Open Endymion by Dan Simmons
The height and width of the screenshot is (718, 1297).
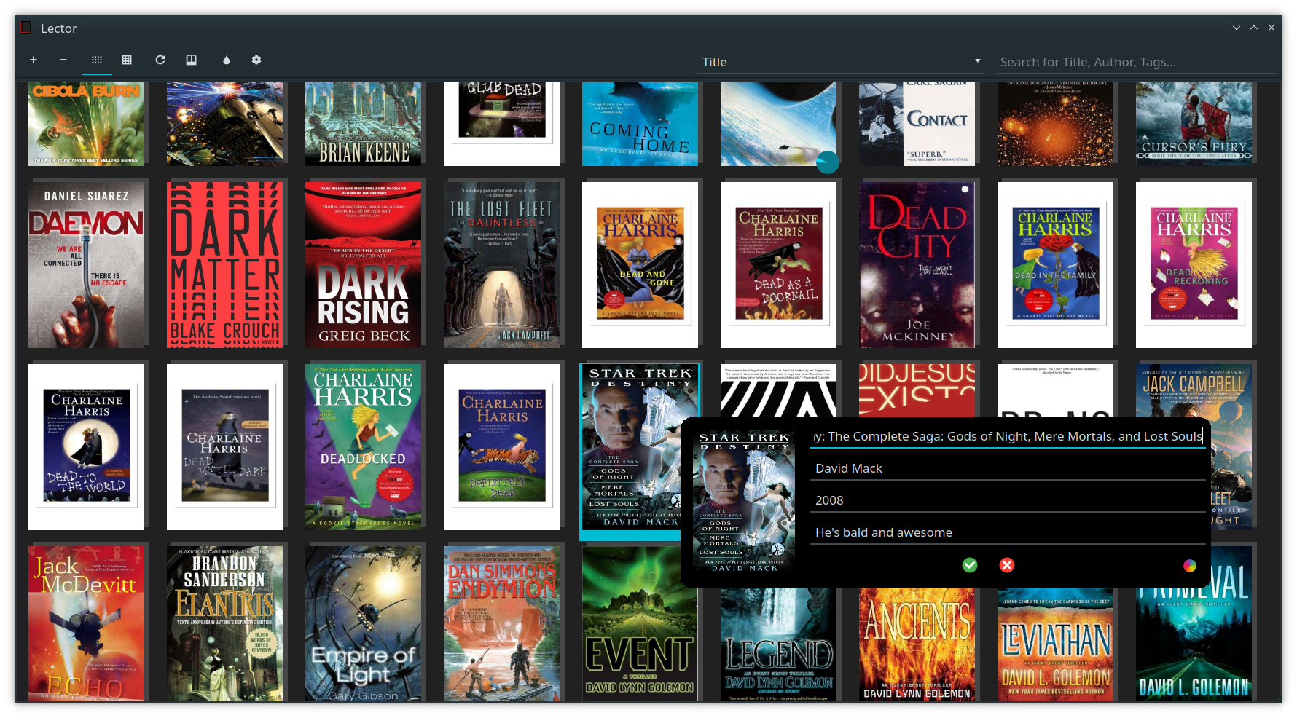click(x=501, y=624)
